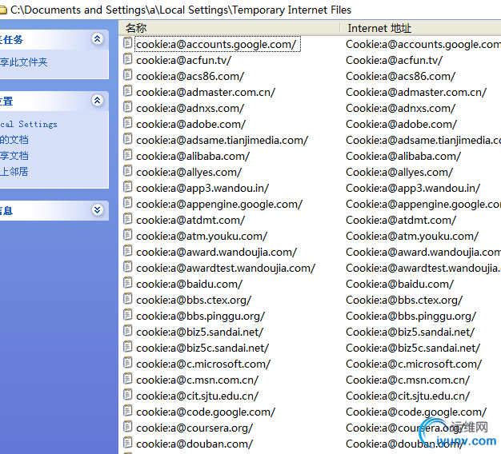Image resolution: width=501 pixels, height=454 pixels.
Task: Click file icon next to cookie:a@acs86.com/
Action: click(x=128, y=74)
